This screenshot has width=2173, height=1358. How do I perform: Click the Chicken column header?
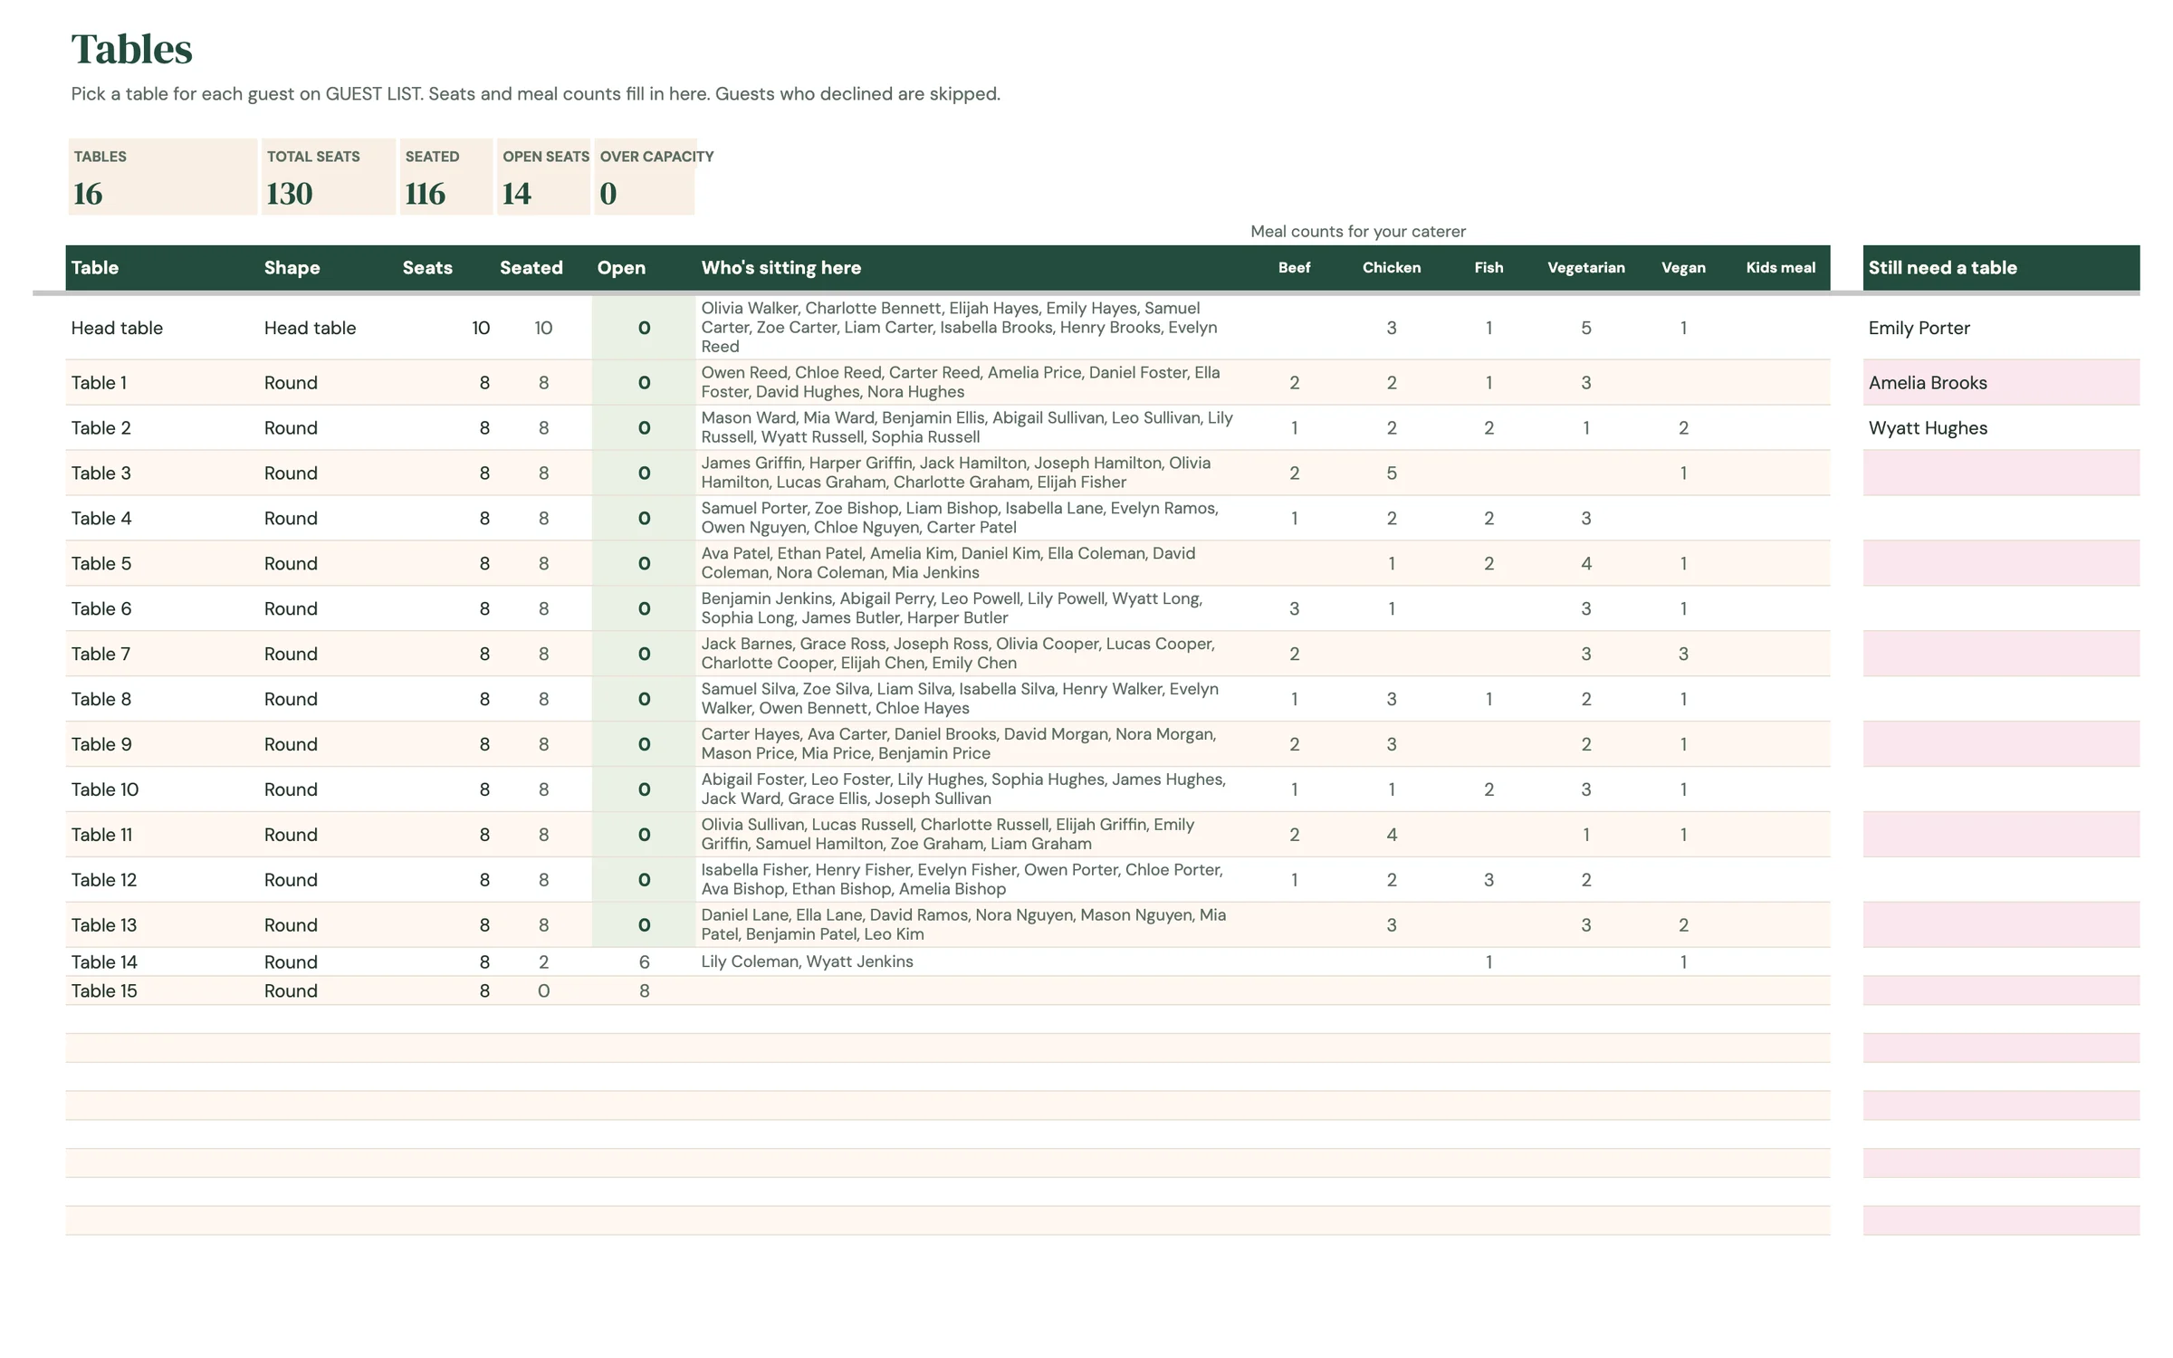tap(1392, 268)
